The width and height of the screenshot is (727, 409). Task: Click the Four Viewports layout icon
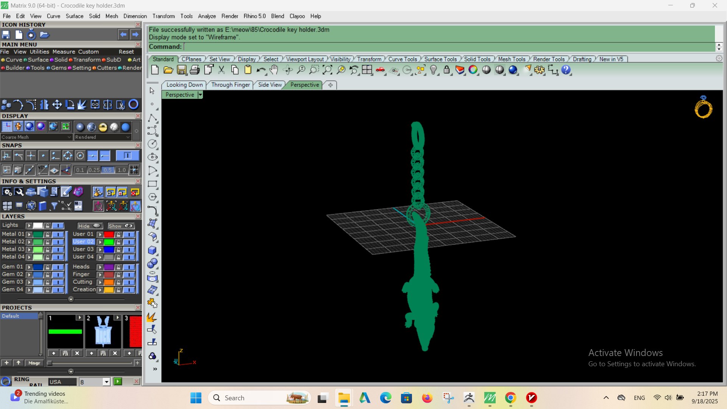(367, 70)
